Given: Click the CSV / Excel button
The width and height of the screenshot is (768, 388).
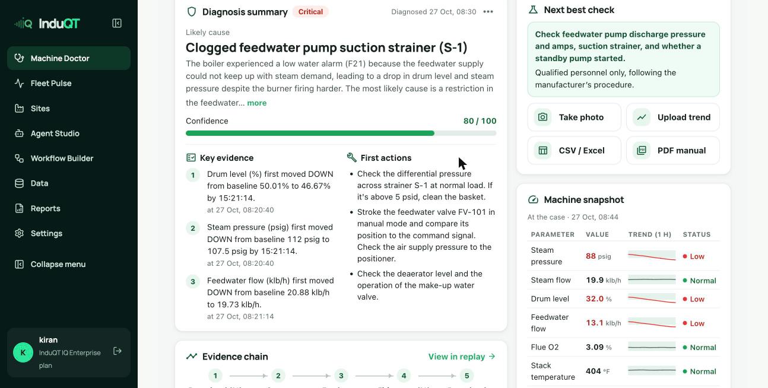Looking at the screenshot, I should tap(575, 151).
